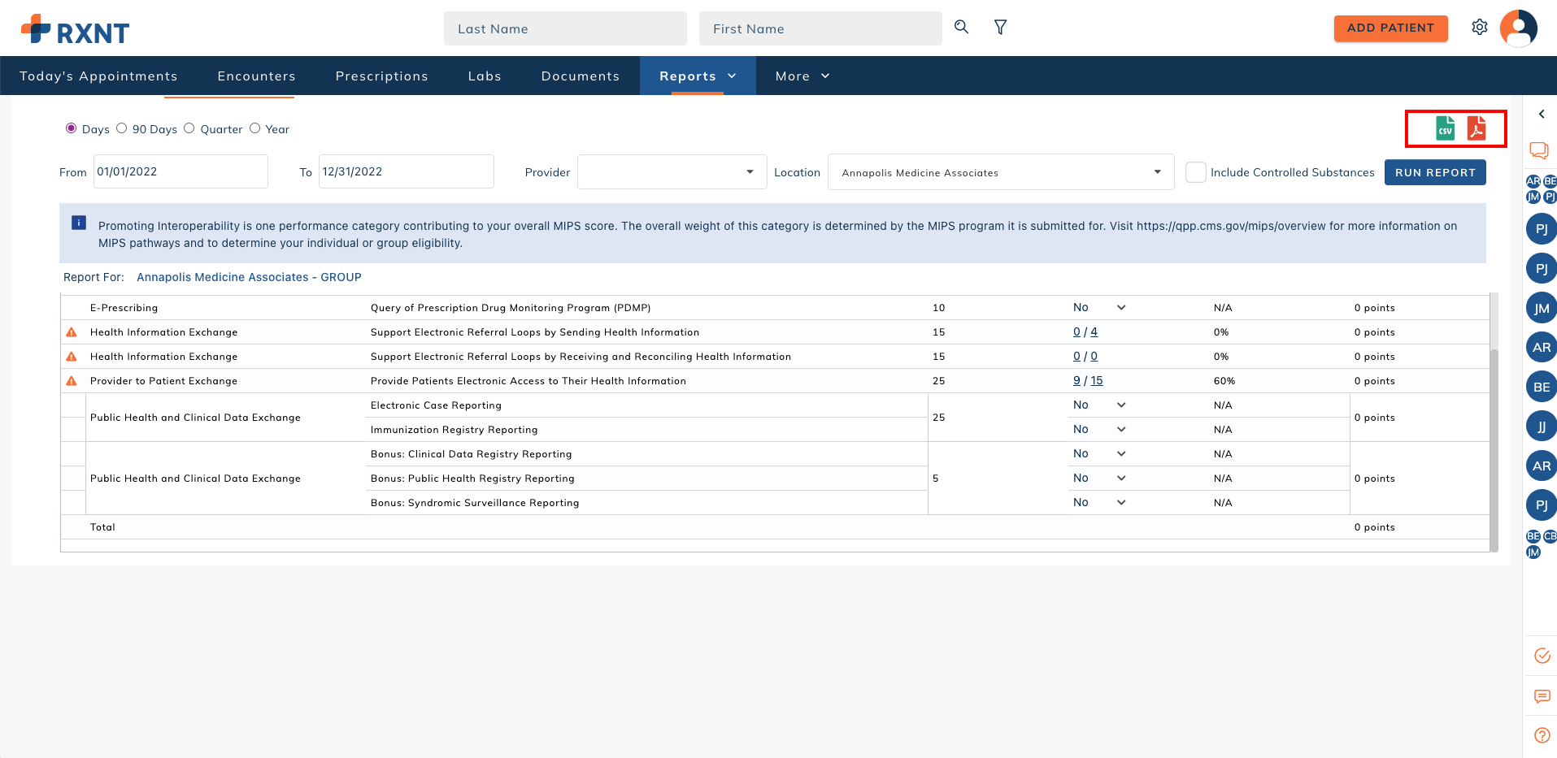Click warning icon on Sending Health Information row
Viewport: 1557px width, 758px height.
coord(72,332)
